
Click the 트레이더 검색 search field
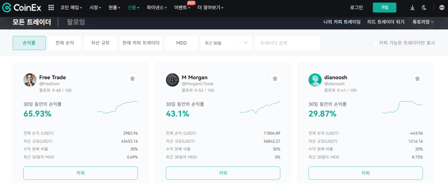(287, 43)
